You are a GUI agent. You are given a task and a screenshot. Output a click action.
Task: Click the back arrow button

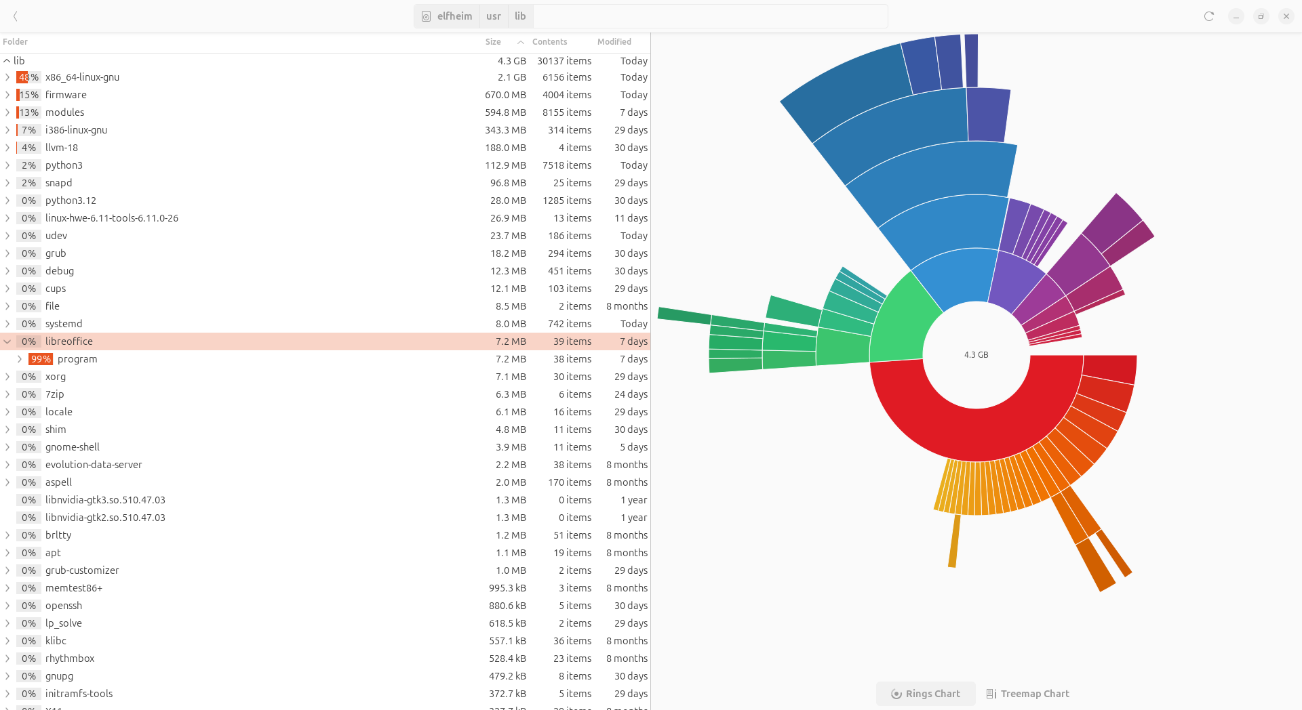click(15, 16)
